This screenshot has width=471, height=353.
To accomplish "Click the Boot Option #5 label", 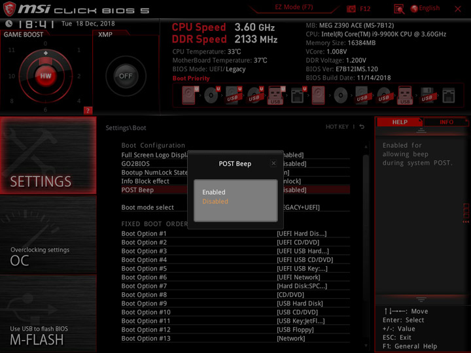I will 144,269.
